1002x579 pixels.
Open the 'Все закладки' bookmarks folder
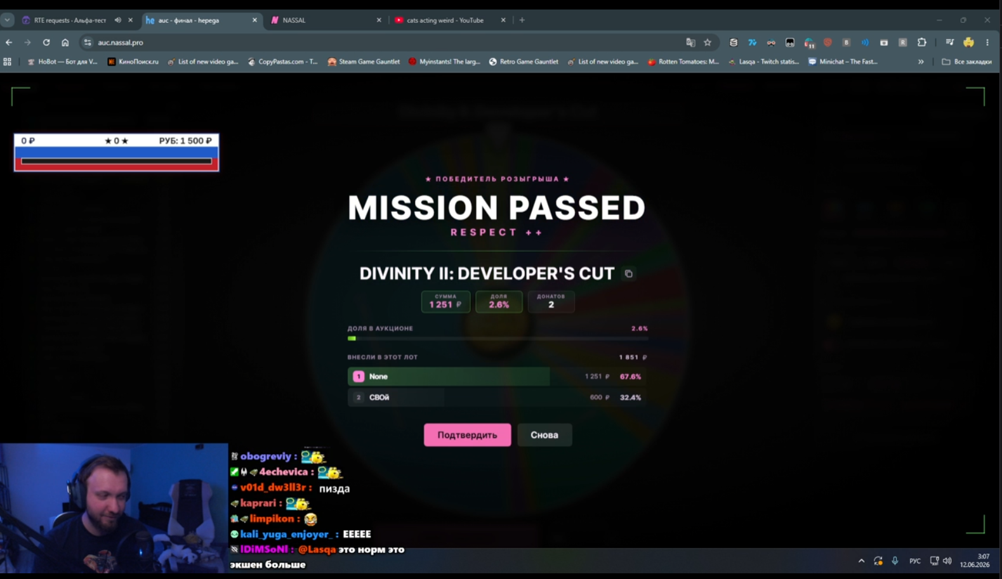tap(966, 62)
